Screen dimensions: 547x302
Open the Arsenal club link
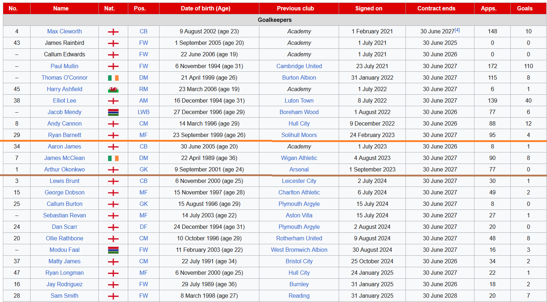click(299, 169)
